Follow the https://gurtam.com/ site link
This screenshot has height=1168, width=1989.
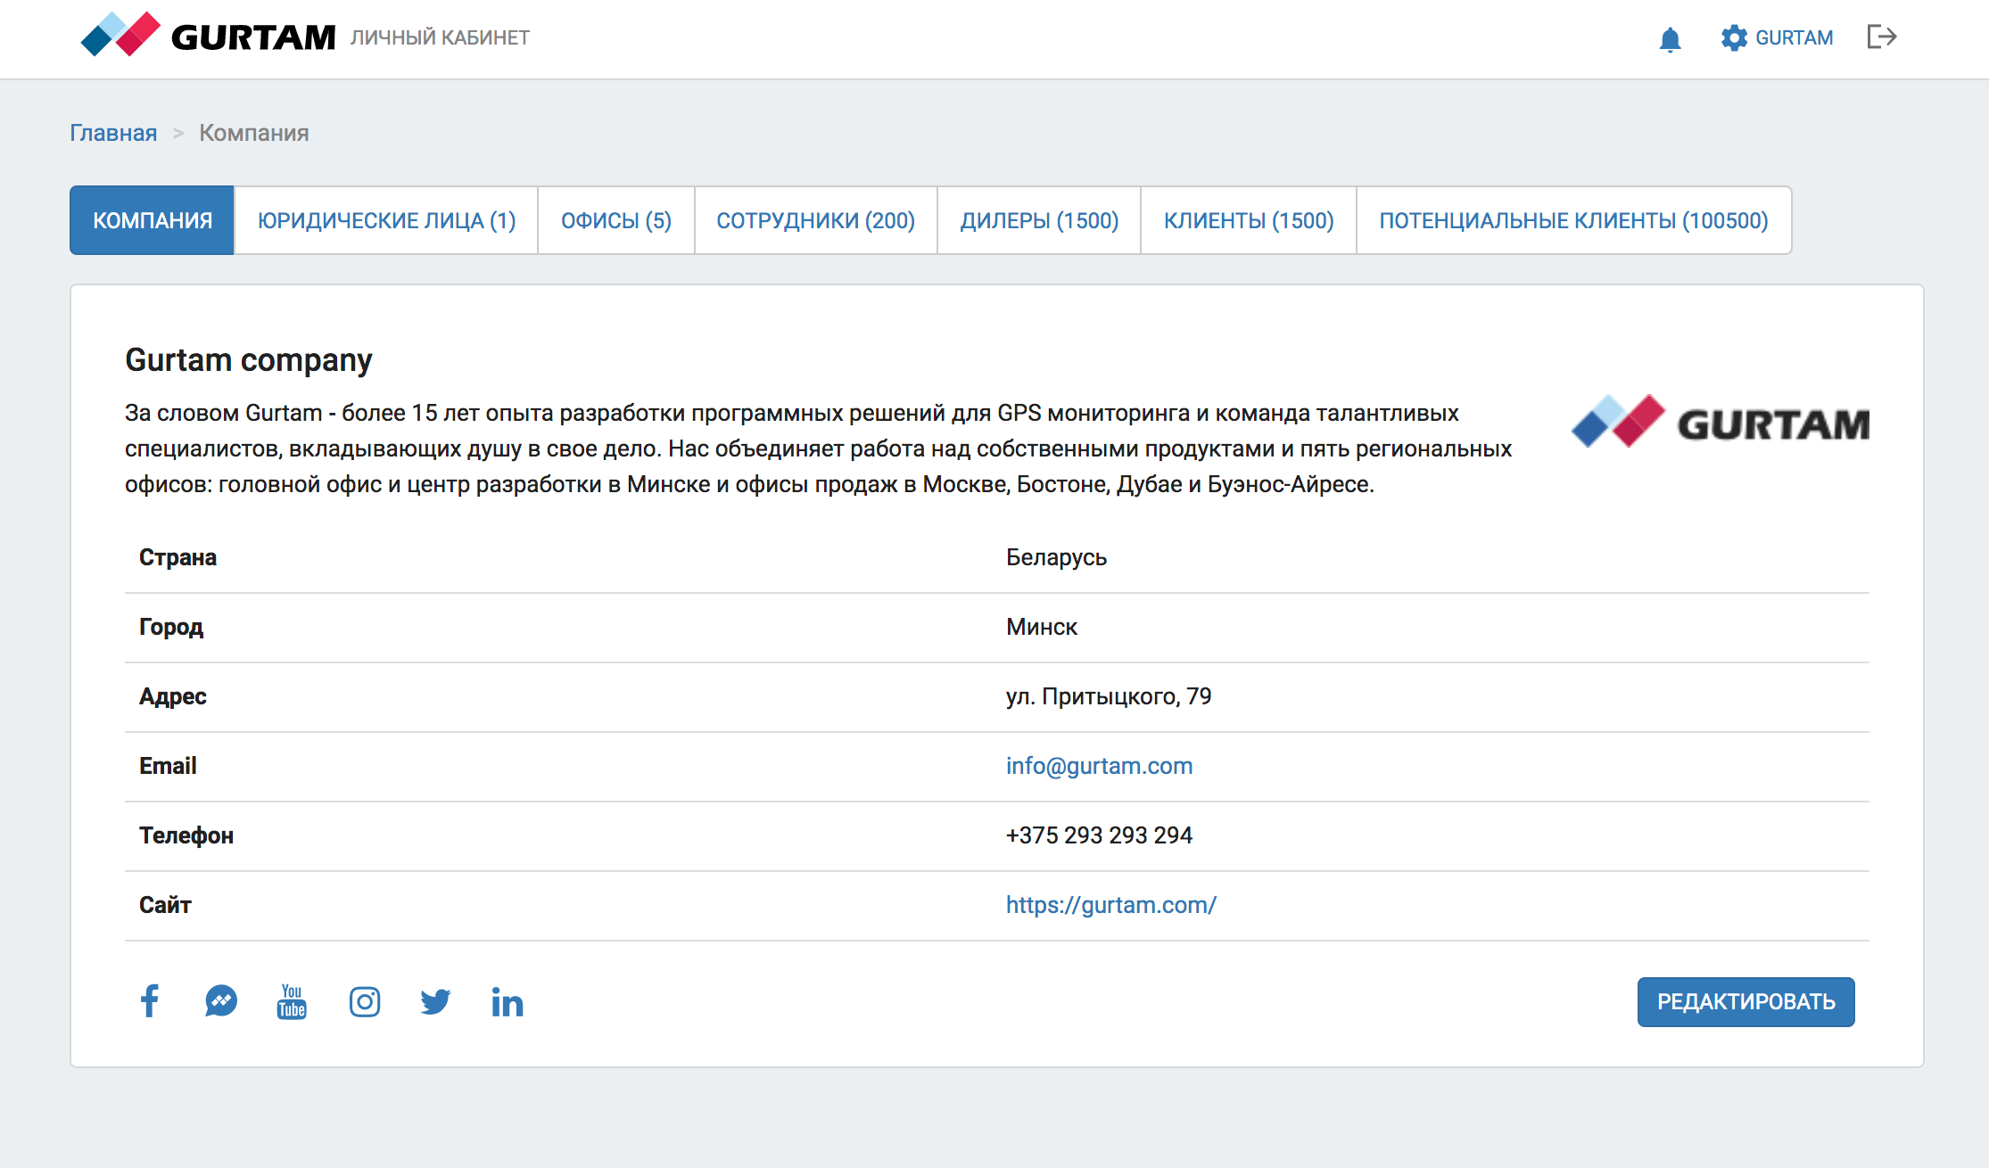tap(1110, 905)
